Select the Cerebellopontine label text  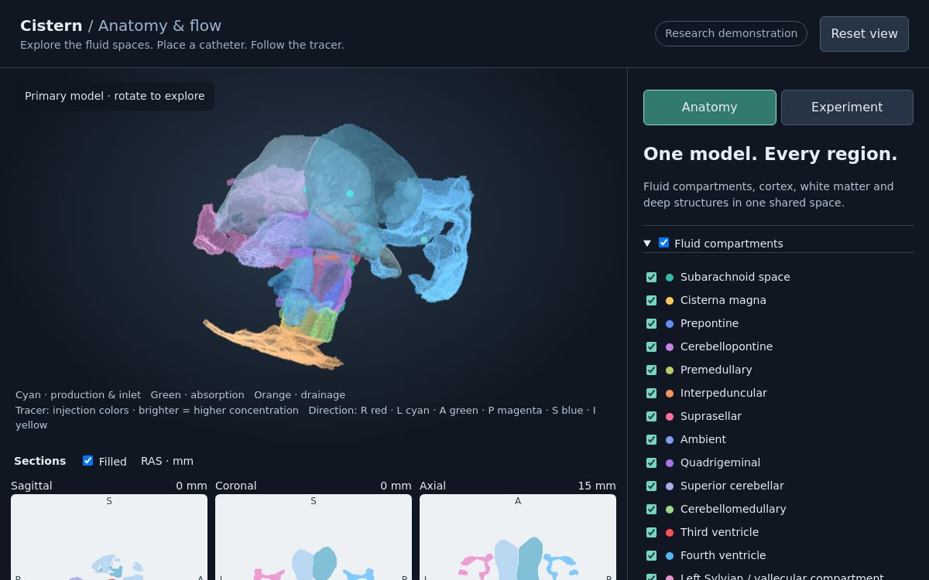tap(726, 346)
